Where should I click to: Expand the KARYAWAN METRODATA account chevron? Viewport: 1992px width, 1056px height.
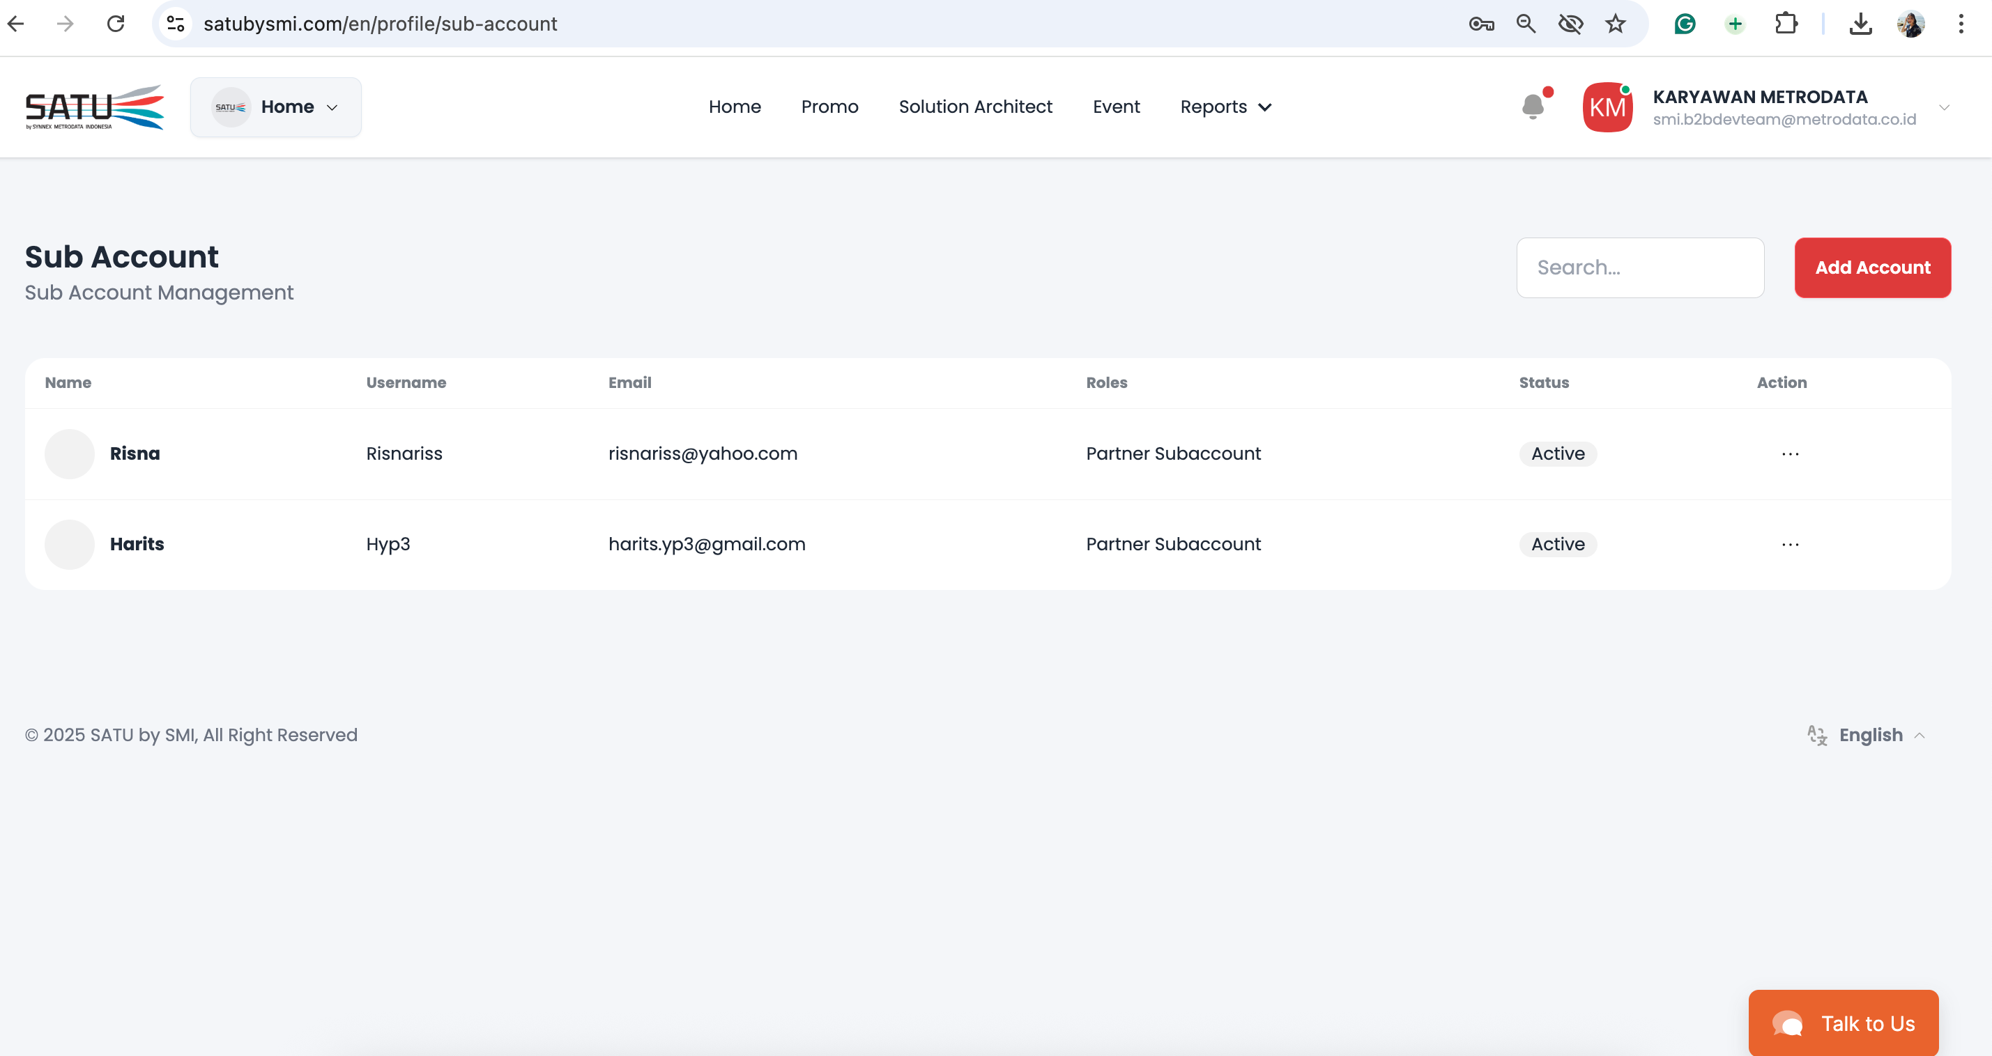click(1943, 107)
